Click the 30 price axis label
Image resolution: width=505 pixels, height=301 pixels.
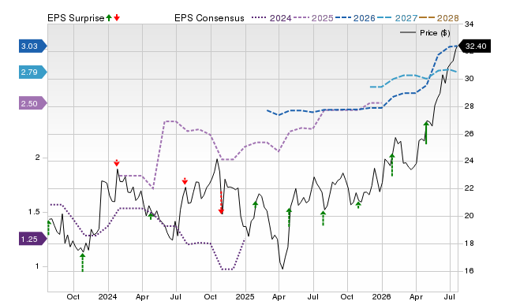(469, 79)
